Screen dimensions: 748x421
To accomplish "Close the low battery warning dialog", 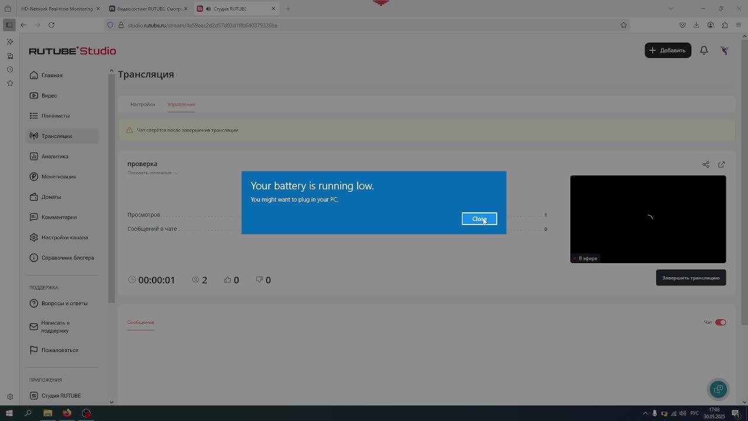I will 479,219.
